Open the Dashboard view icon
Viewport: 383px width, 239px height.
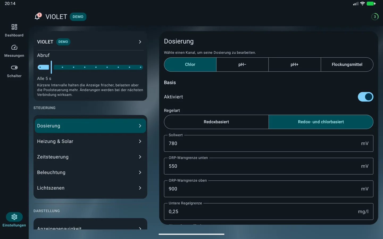[14, 27]
